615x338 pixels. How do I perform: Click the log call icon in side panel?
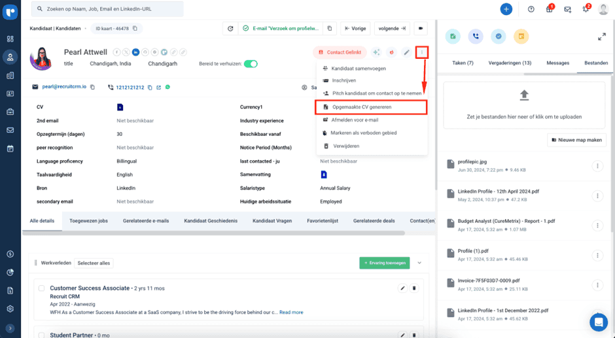click(476, 37)
